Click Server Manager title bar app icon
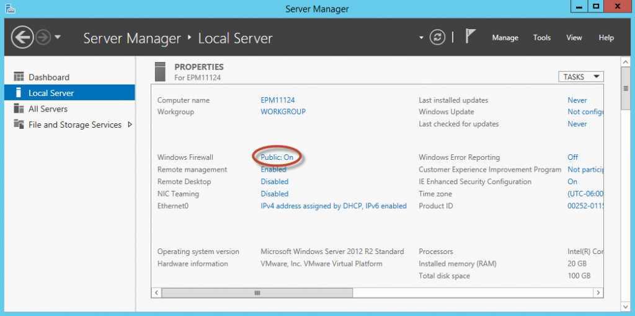The height and width of the screenshot is (316, 635). pyautogui.click(x=10, y=8)
